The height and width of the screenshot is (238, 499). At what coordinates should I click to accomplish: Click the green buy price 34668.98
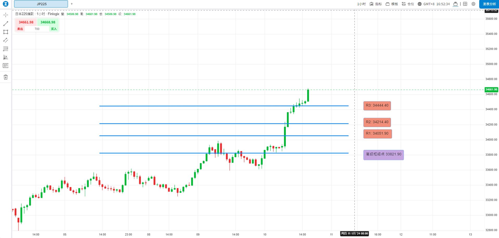(48, 22)
